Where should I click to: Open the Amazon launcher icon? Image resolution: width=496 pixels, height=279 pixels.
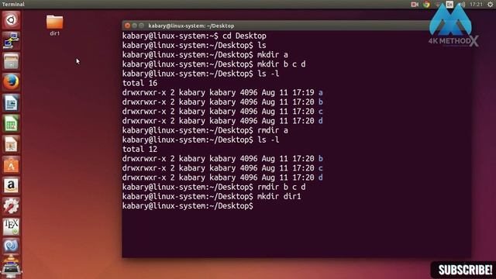[x=11, y=186]
